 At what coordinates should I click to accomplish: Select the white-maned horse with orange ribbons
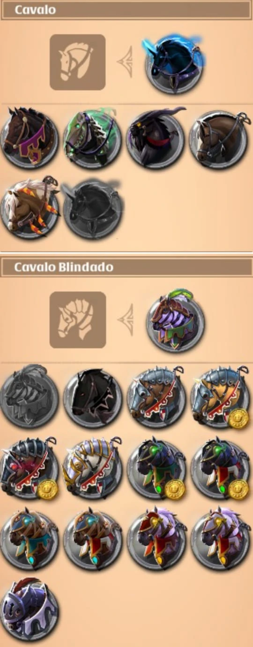click(x=30, y=204)
